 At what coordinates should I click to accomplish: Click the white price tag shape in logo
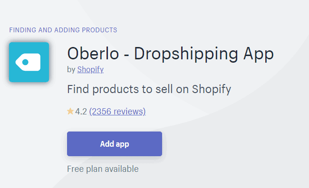pyautogui.click(x=28, y=62)
